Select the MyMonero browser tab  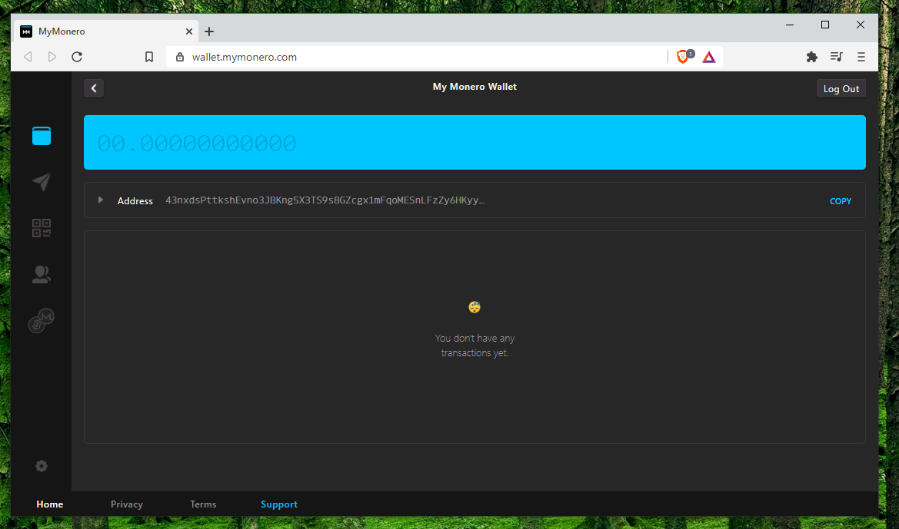105,31
